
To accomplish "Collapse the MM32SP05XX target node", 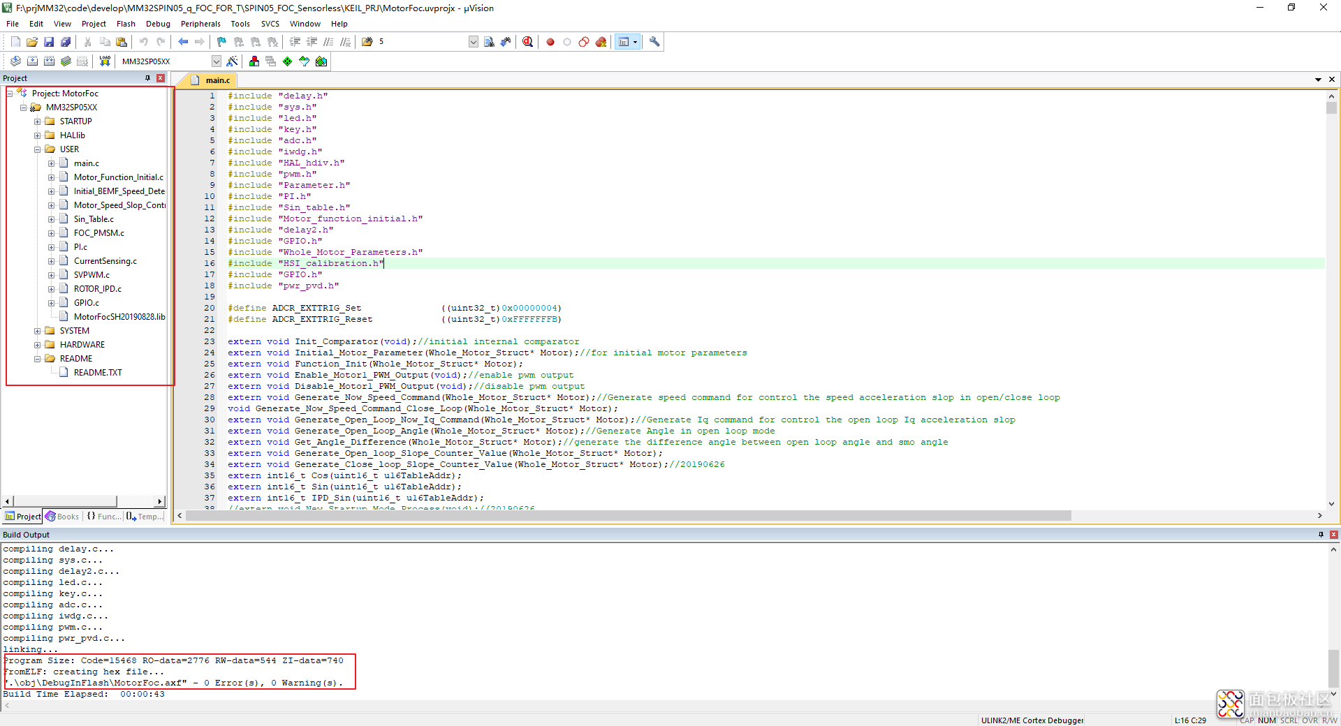I will [23, 108].
